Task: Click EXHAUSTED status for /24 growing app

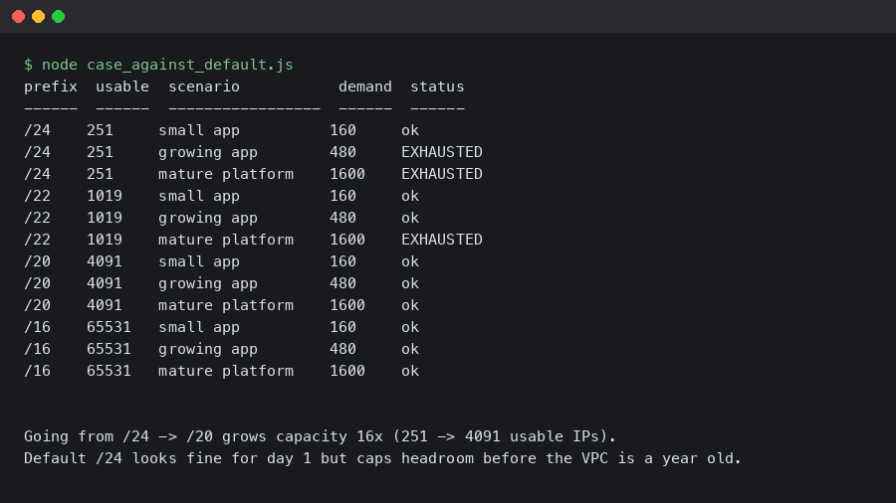Action: tap(442, 152)
